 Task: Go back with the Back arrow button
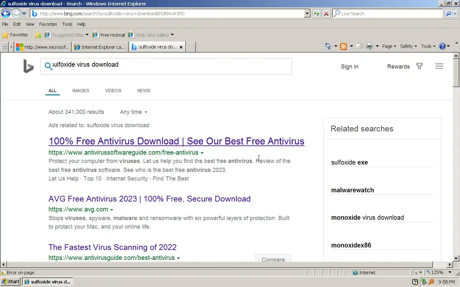point(6,13)
